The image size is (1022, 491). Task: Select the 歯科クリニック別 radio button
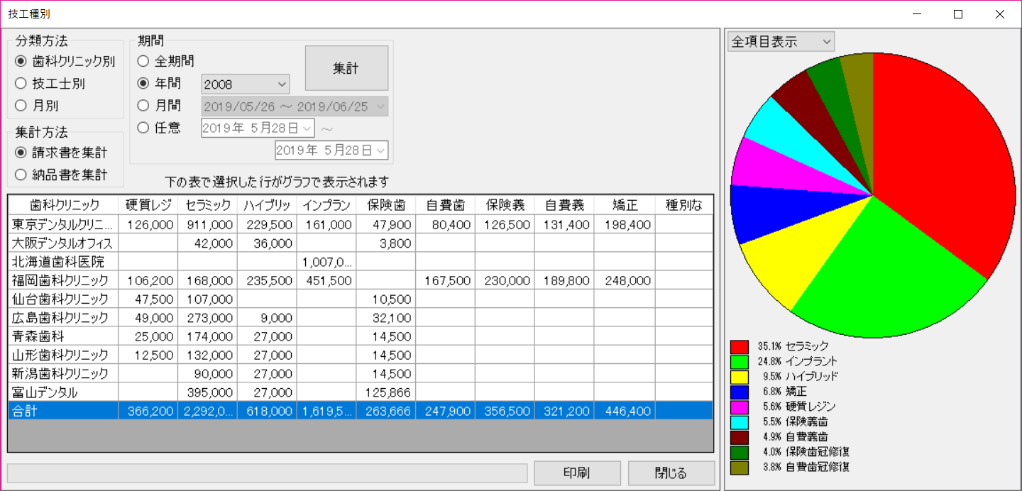pyautogui.click(x=21, y=62)
